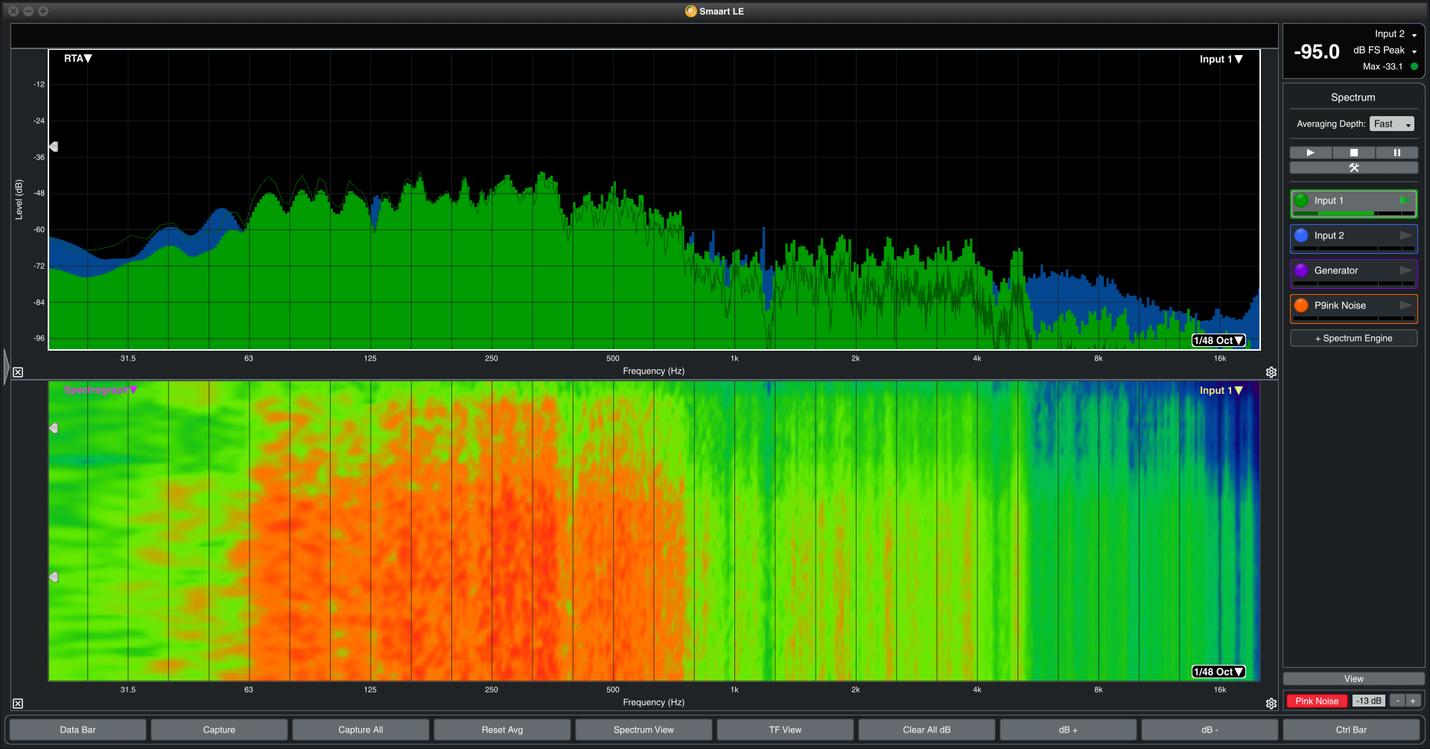Screen dimensions: 1430x749
Task: Add a new Spectrum Engine
Action: click(x=1354, y=338)
